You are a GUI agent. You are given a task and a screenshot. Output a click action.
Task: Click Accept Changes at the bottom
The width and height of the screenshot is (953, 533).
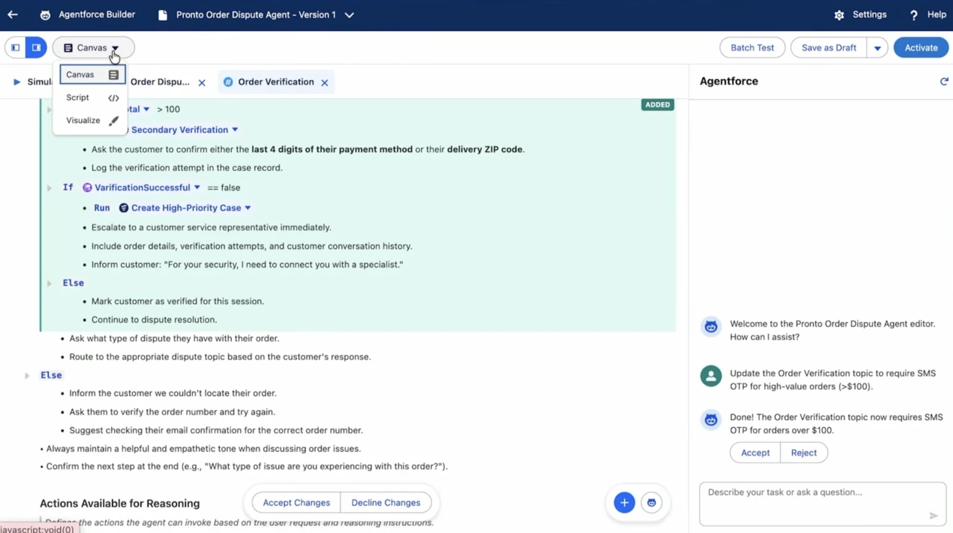(296, 503)
